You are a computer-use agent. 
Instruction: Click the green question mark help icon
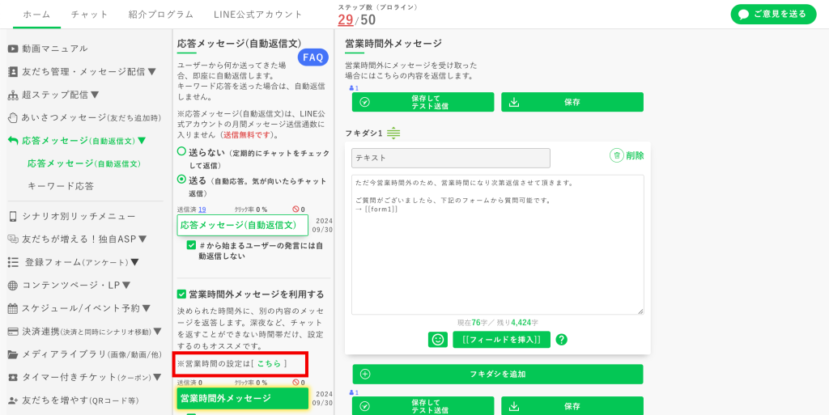(x=562, y=340)
